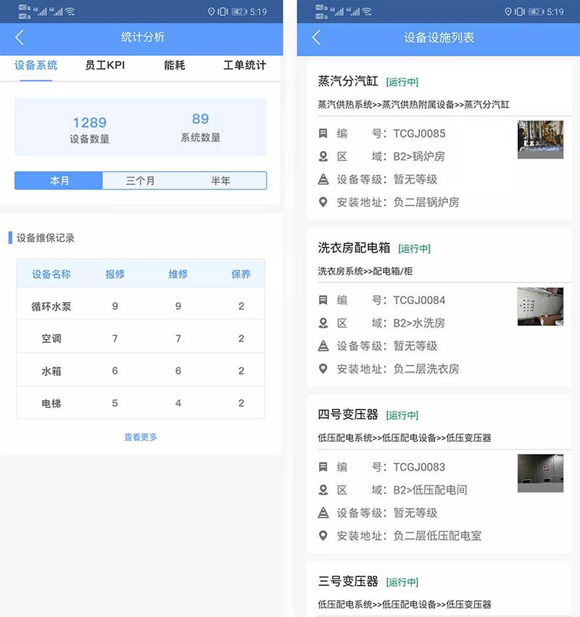580x617 pixels.
Task: Open the 四号变压器 device title
Action: [x=348, y=414]
